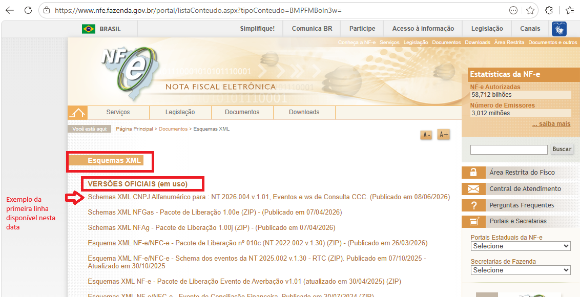Click the Buscar search button
580x297 pixels.
[x=562, y=150]
